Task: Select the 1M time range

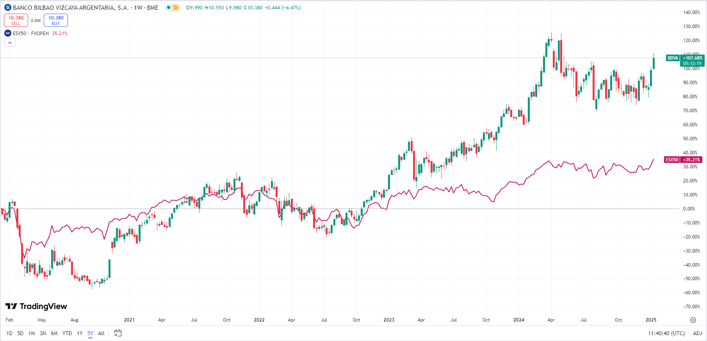Action: click(32, 333)
